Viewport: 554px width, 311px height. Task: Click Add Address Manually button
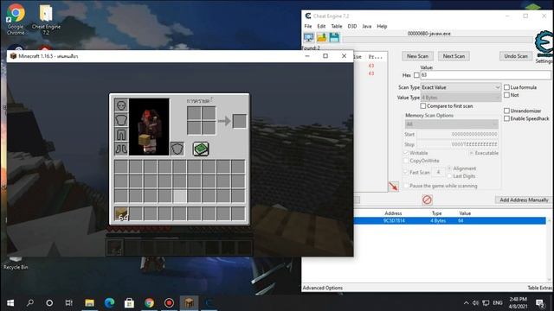click(524, 200)
